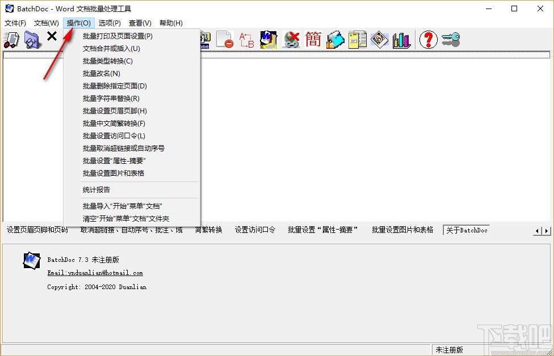Screen dimensions: 554x356
Task: Click the vnduanlian@hotmail.com email link
Action: (95, 273)
